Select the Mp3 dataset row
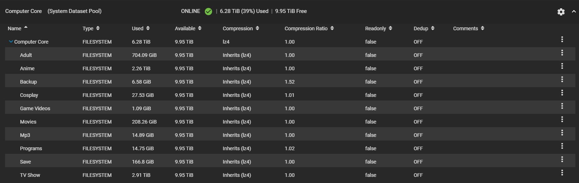The image size is (579, 183). point(290,135)
